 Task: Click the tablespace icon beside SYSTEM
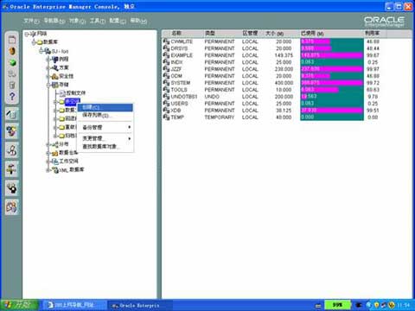166,83
